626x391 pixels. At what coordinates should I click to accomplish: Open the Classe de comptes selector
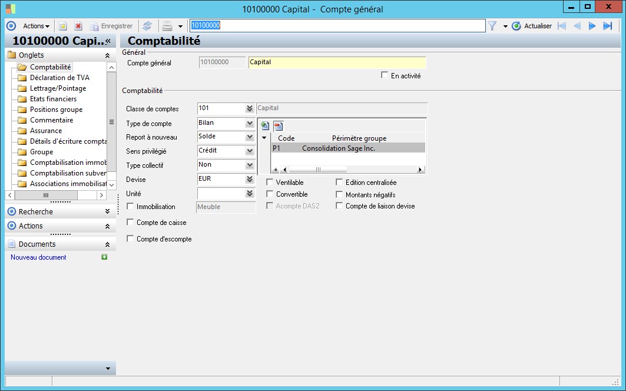point(250,108)
